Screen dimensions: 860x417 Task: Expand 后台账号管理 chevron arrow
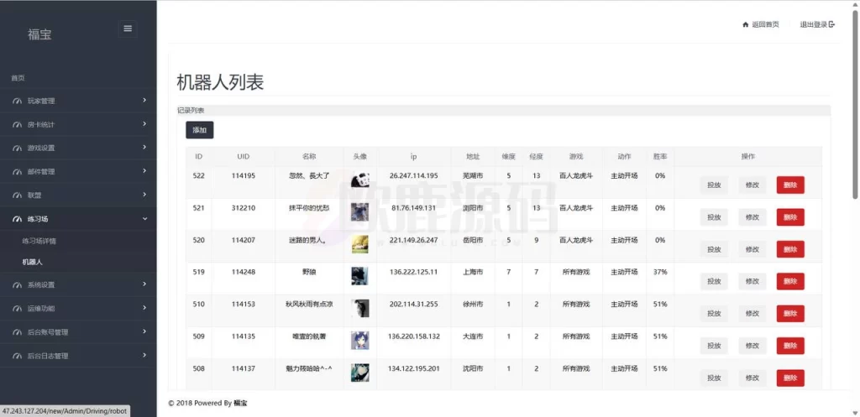pyautogui.click(x=144, y=331)
